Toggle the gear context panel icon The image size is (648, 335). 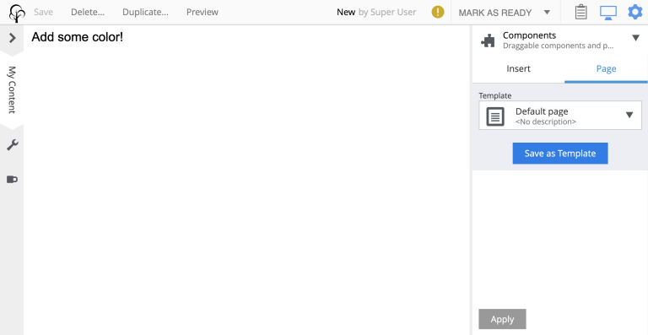[635, 12]
